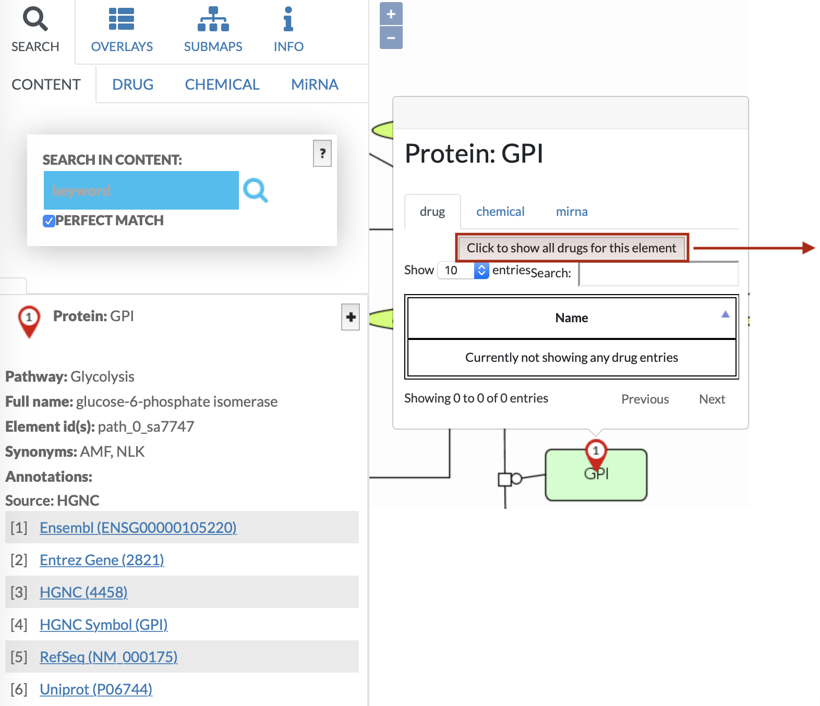This screenshot has height=706, width=820.
Task: Open the Overlays panel icon
Action: point(122,19)
